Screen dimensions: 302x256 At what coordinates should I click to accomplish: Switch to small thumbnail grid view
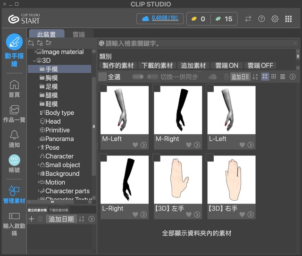pyautogui.click(x=274, y=77)
